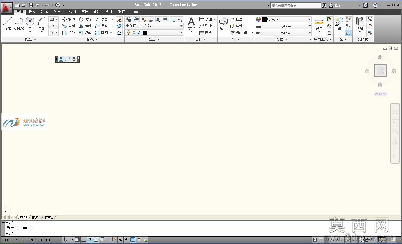Click the 旋转 (Rotate) tool
Image resolution: width=402 pixels, height=244 pixels.
pos(85,19)
